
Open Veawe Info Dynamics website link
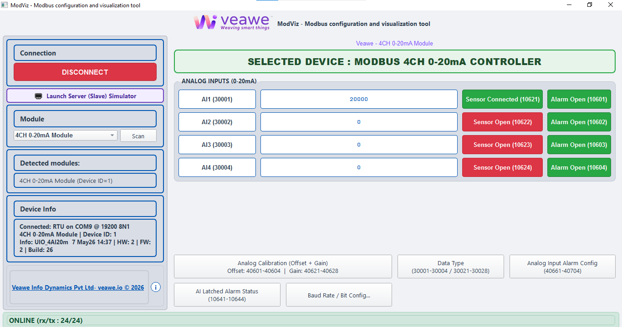(78, 287)
